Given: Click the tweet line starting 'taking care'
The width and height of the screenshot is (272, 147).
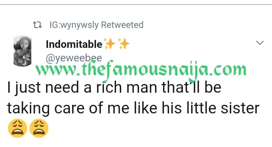Looking at the screenshot, I should click(133, 108).
